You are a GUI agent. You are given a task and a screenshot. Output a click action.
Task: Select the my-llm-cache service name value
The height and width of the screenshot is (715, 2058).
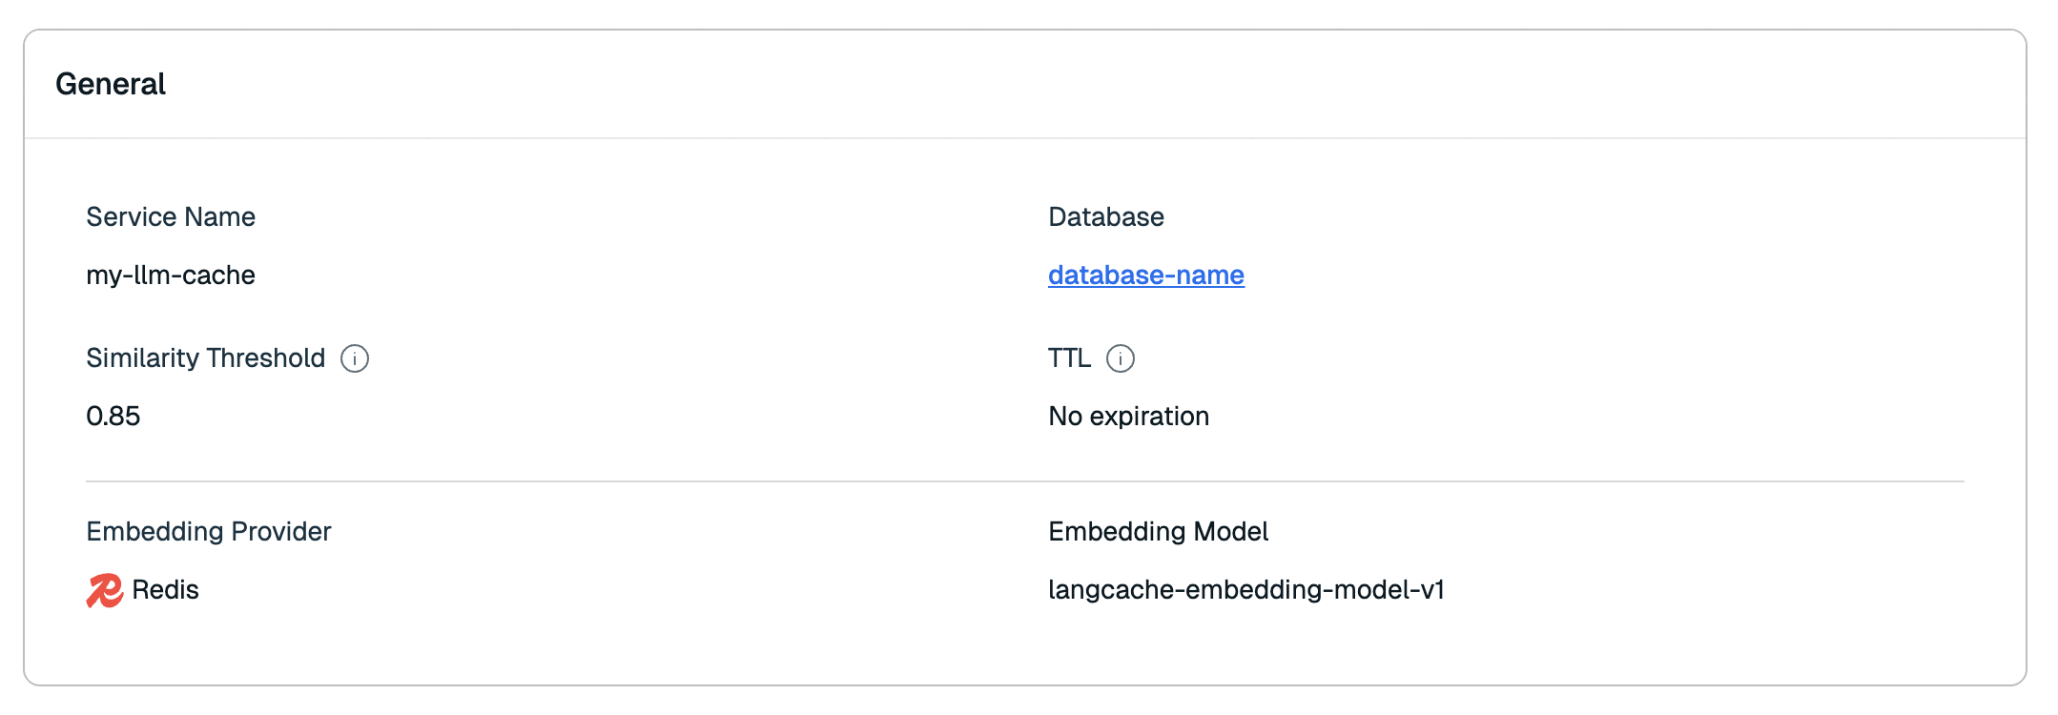(171, 276)
